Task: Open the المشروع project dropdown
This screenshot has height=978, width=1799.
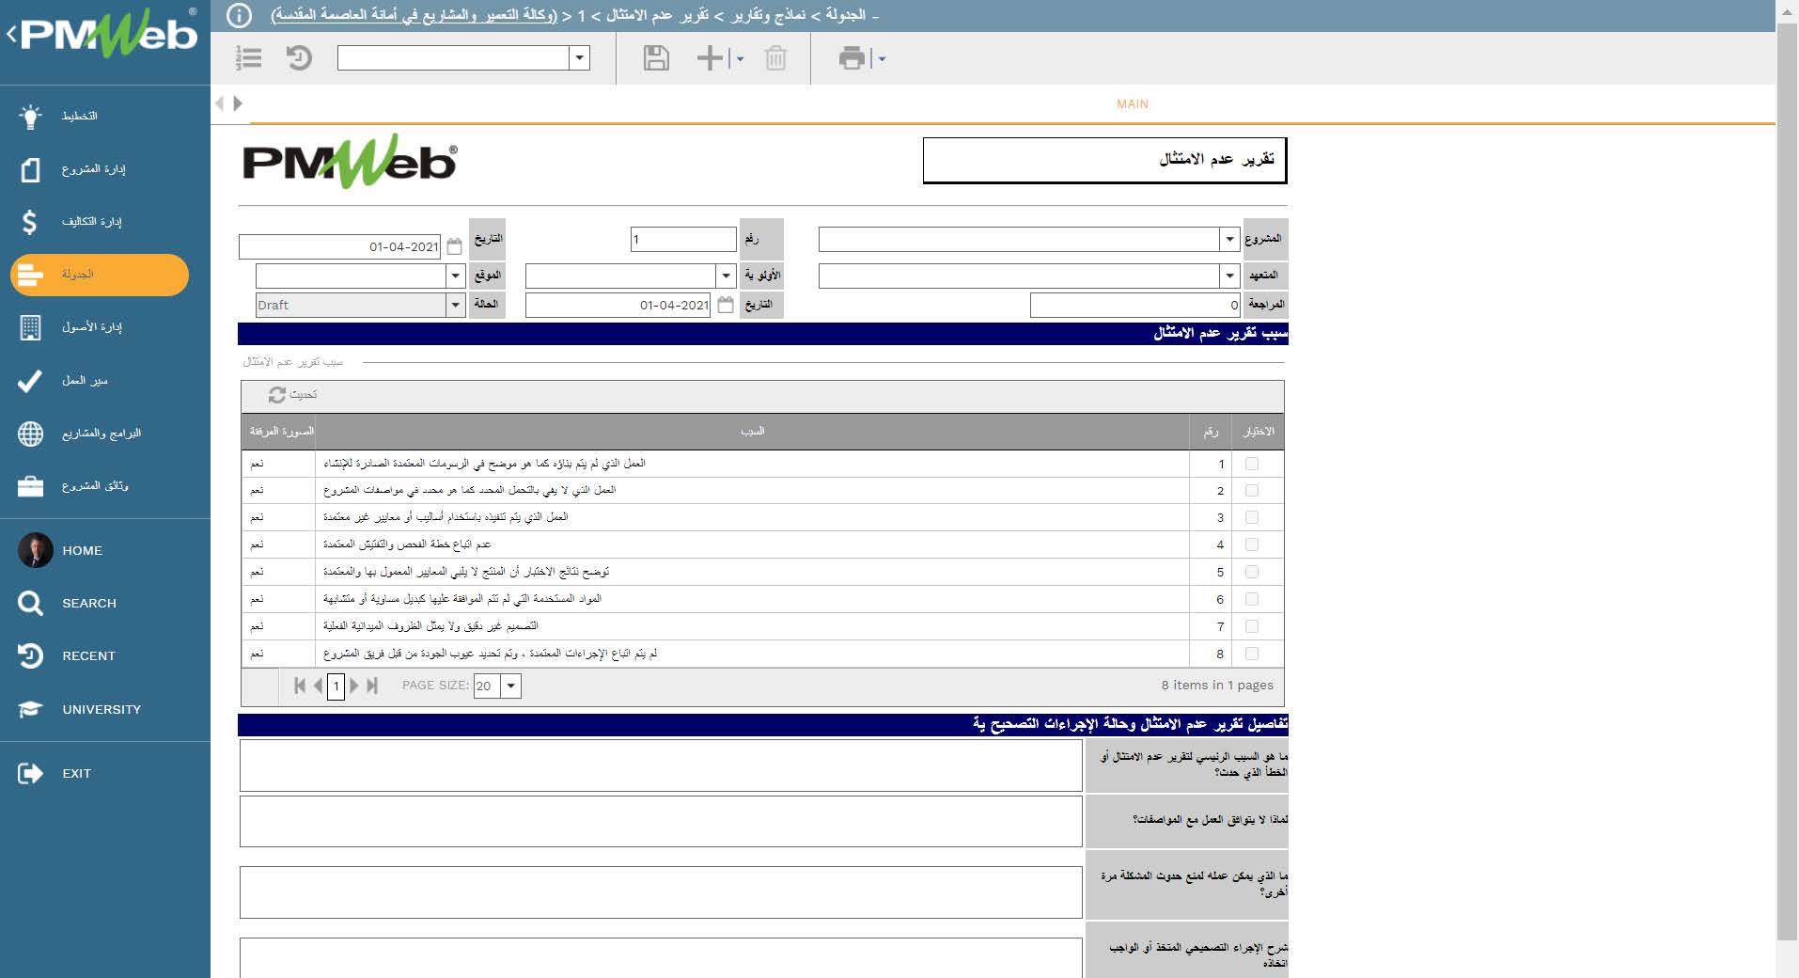Action: pos(1229,239)
